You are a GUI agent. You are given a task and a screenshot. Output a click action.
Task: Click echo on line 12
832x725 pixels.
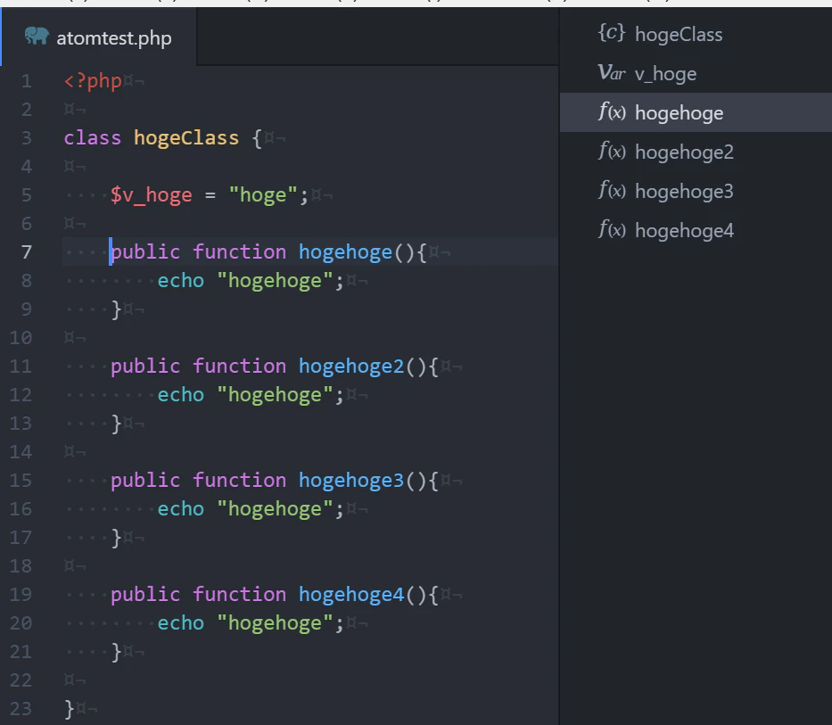(180, 394)
